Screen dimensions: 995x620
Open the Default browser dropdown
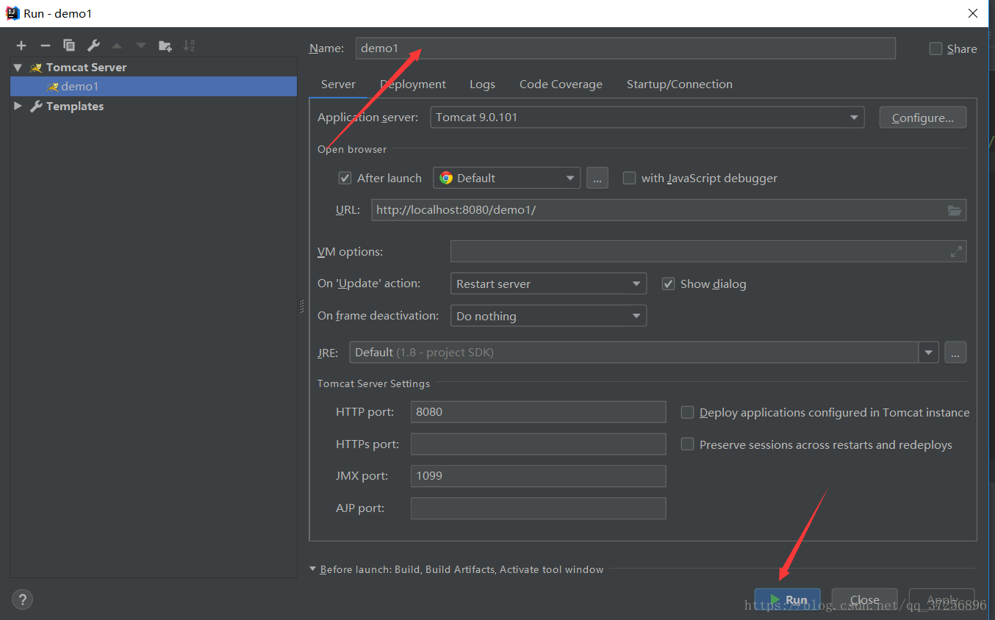[507, 178]
